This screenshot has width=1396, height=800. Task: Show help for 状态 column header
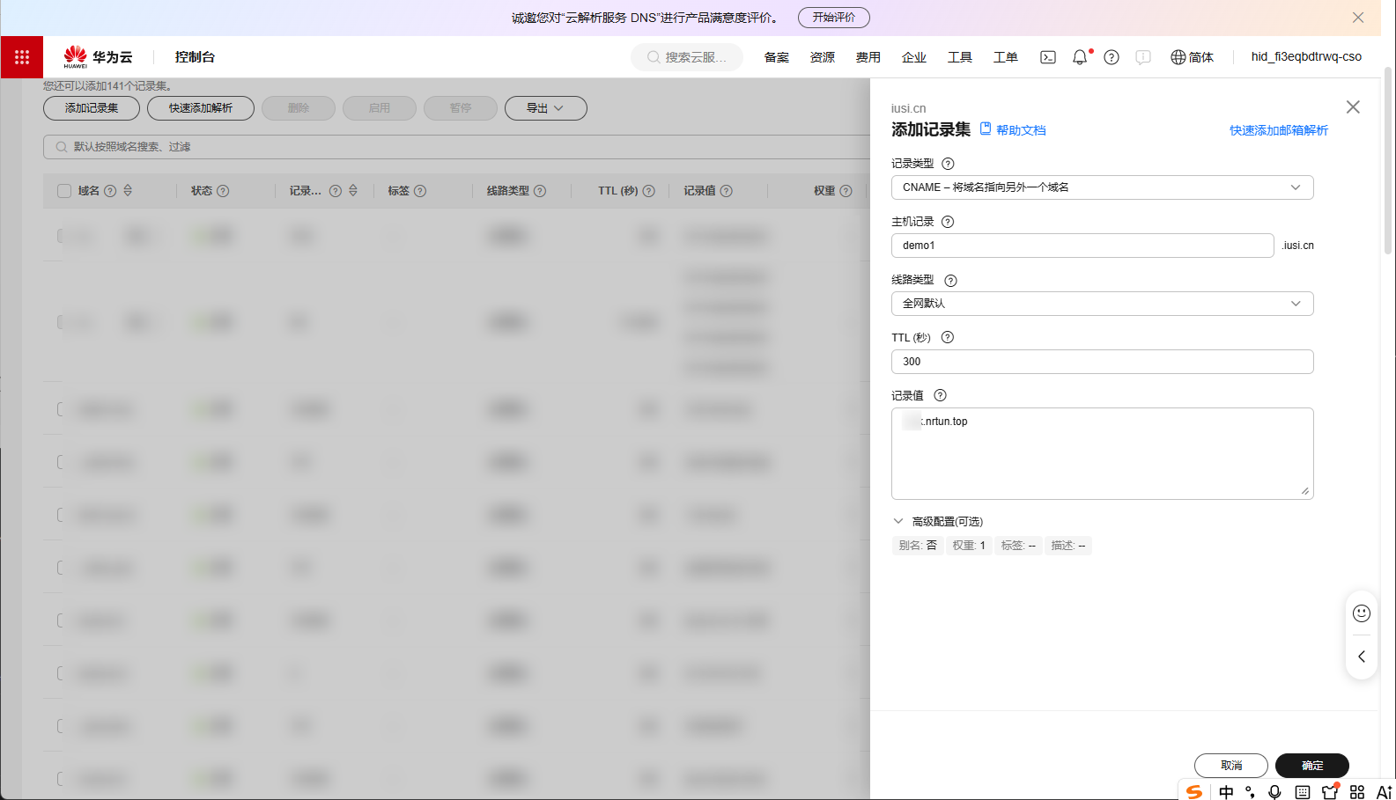coord(223,191)
